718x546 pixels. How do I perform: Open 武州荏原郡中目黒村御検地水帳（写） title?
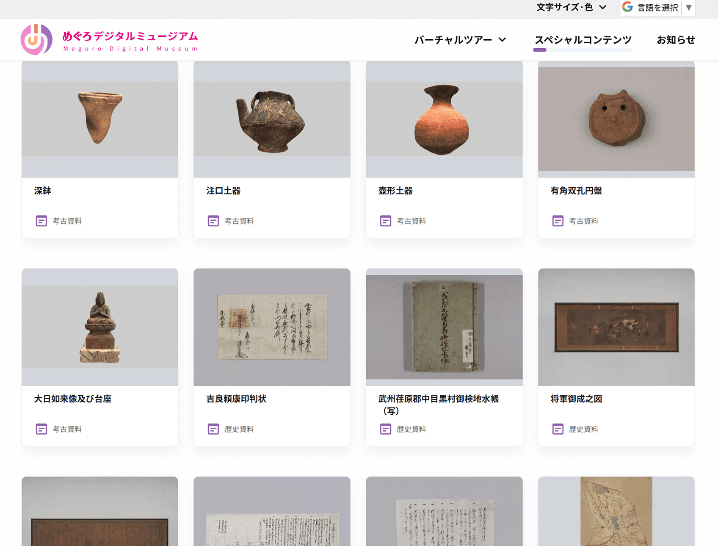439,405
